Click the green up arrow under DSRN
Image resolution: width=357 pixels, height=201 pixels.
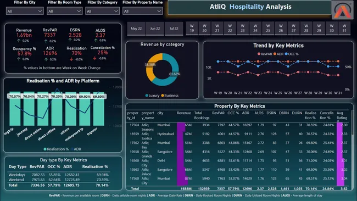[x=70, y=40]
